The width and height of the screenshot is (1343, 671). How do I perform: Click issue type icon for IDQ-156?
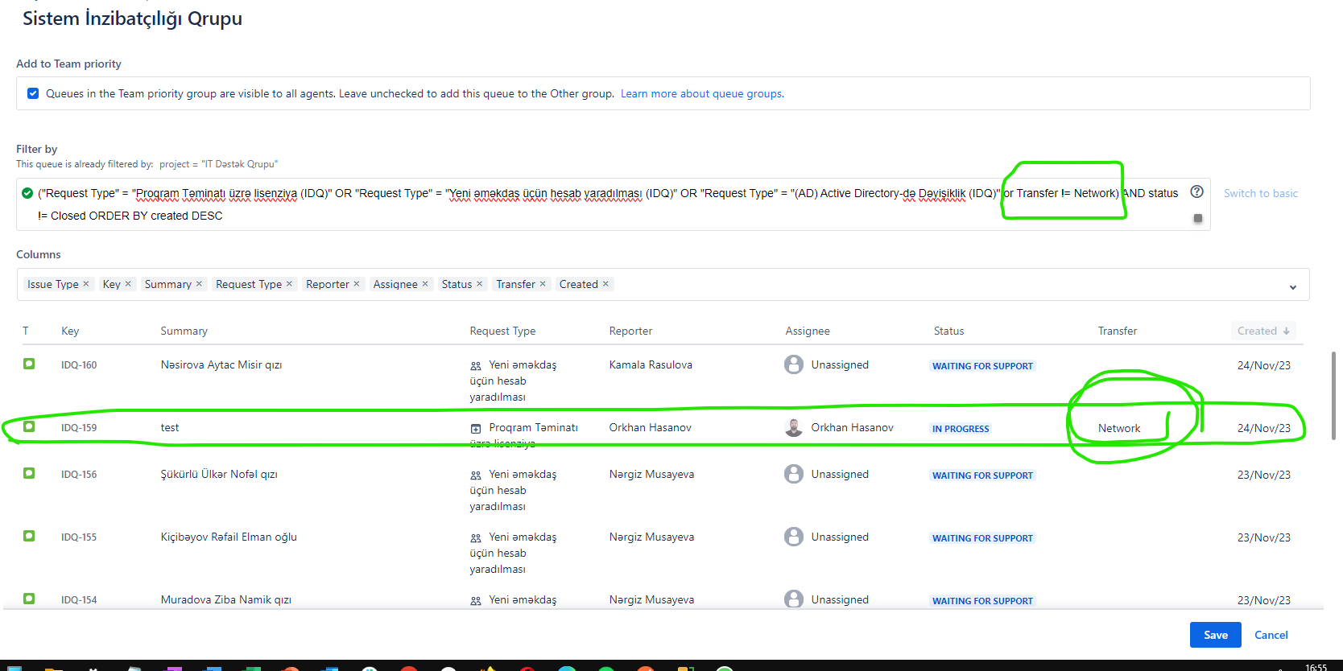pyautogui.click(x=29, y=473)
